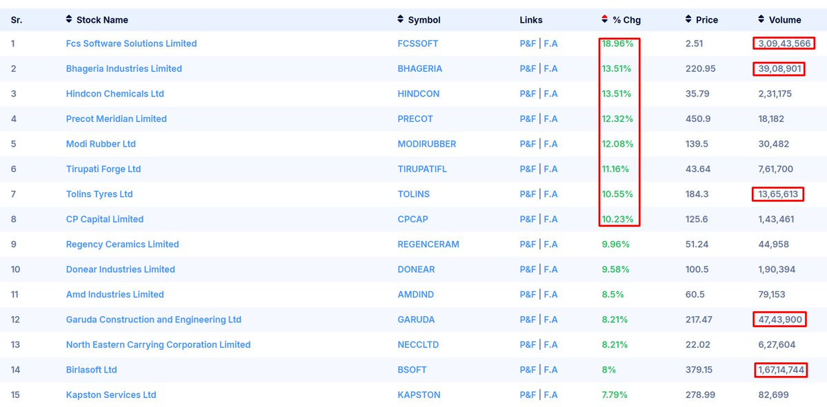Select the 47,43,900 volume value

click(780, 320)
